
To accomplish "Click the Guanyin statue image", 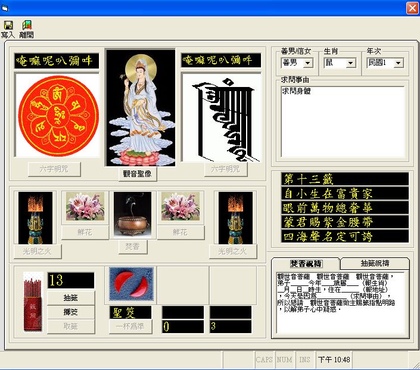I will pos(141,107).
